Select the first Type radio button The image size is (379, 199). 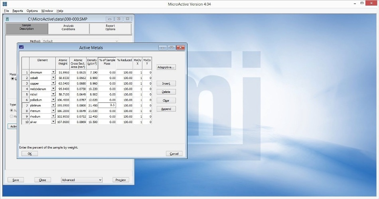(11, 110)
